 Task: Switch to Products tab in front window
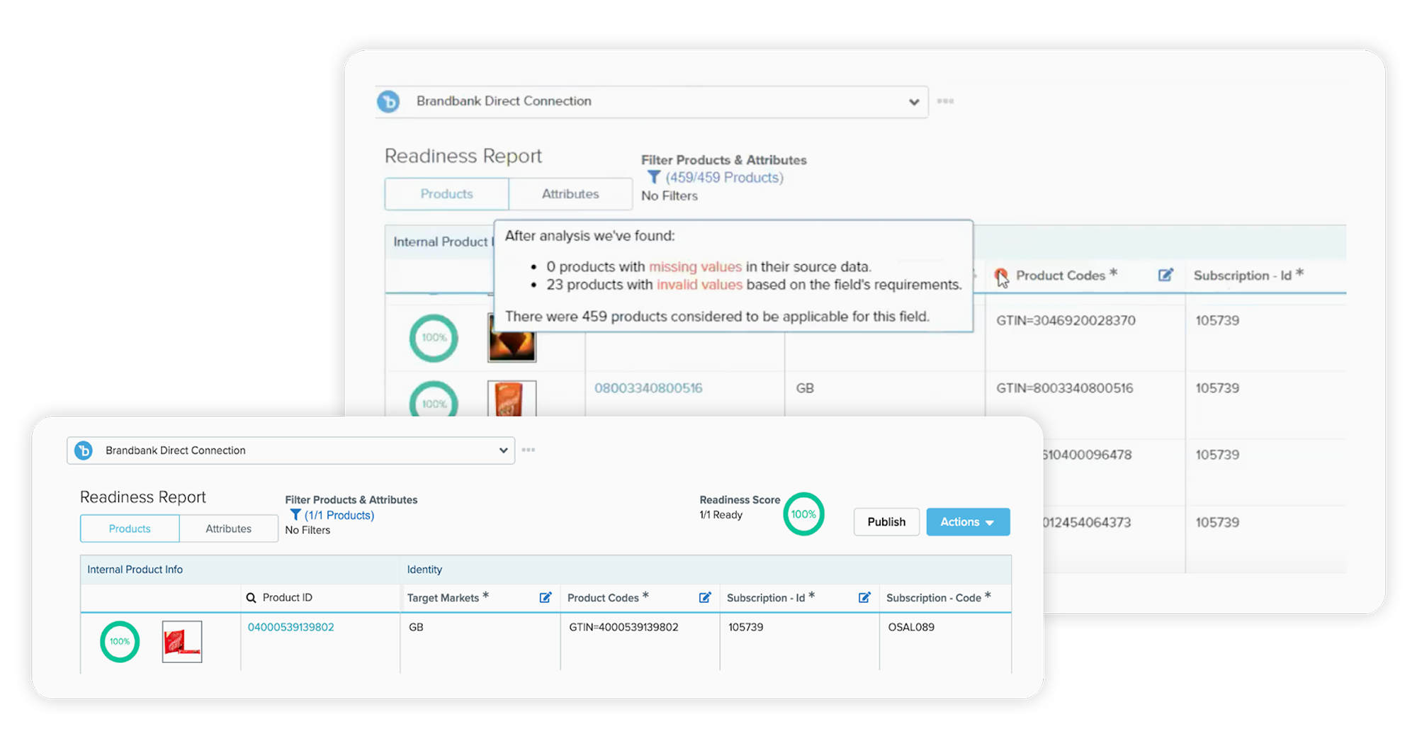pos(130,528)
